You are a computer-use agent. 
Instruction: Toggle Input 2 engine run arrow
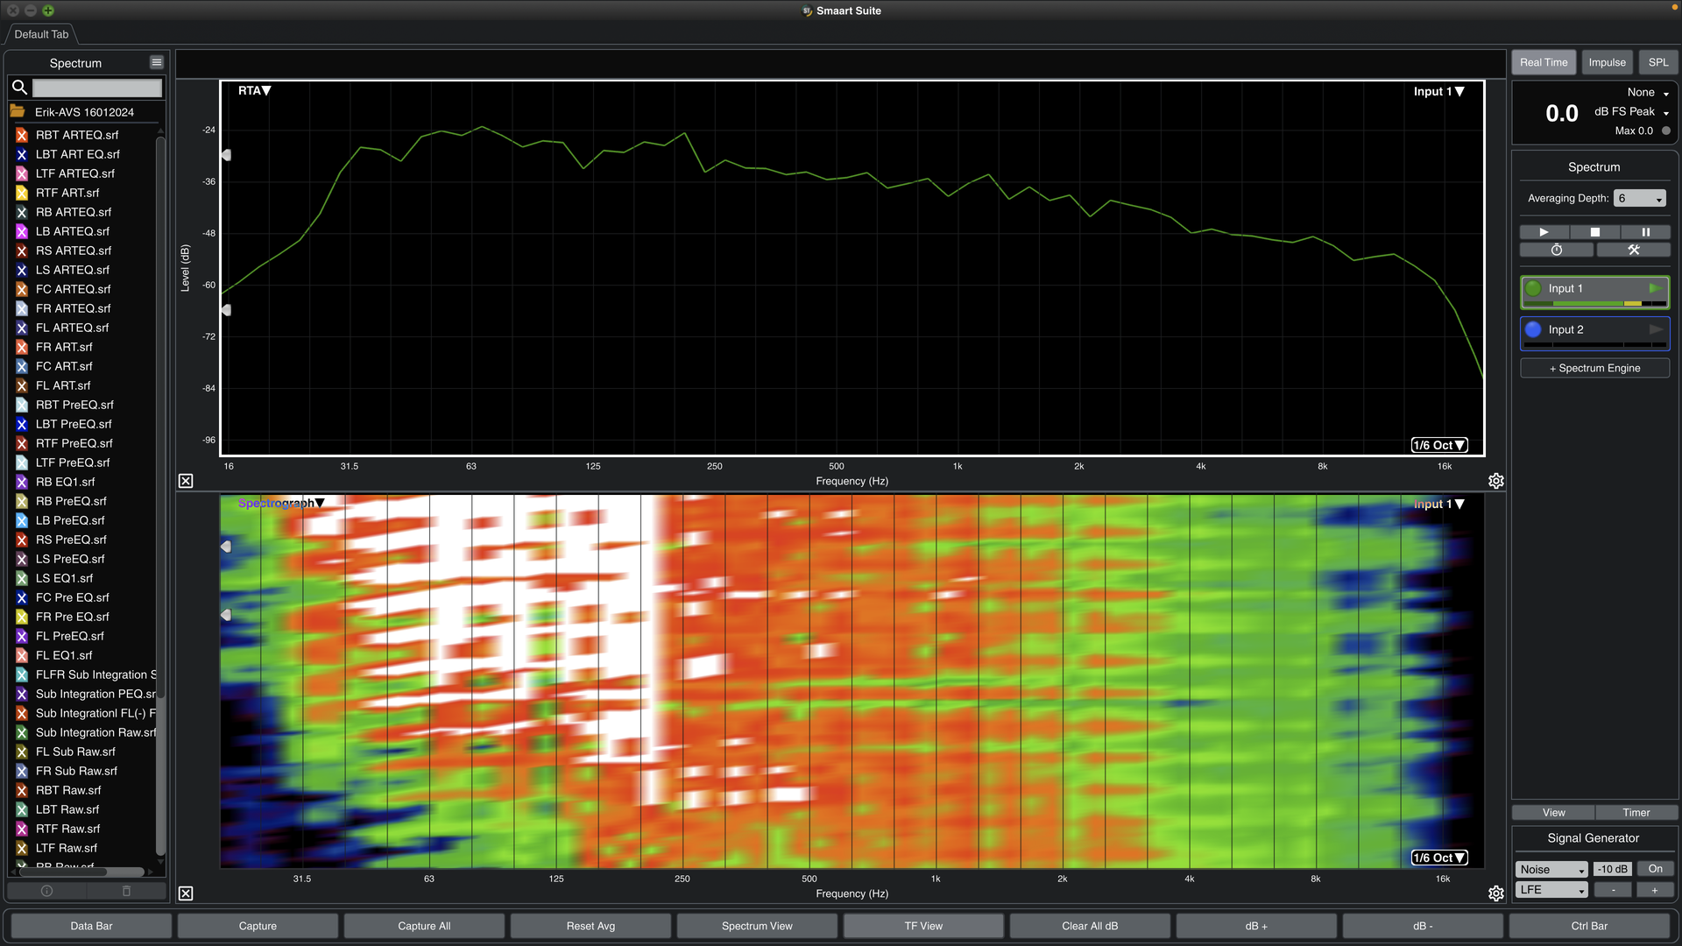[x=1655, y=329]
